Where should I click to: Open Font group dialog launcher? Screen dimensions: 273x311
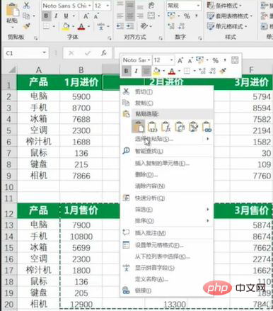coord(110,38)
